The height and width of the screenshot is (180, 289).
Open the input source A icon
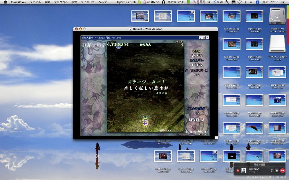(258, 2)
